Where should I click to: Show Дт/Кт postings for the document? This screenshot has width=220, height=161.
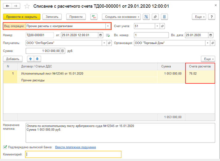click(94, 17)
